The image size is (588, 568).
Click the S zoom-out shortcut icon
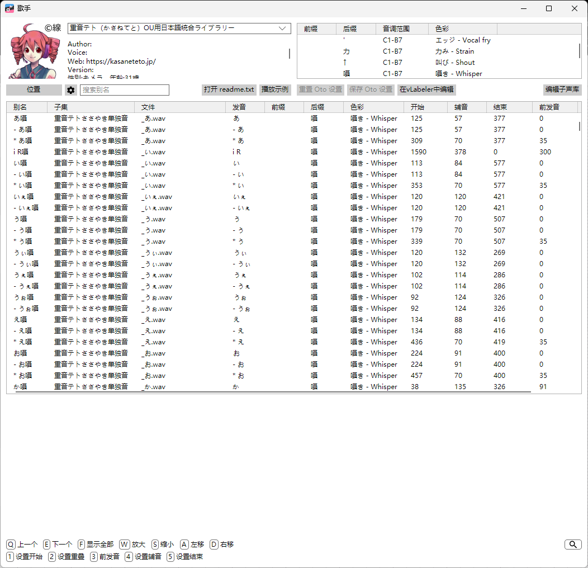tap(155, 545)
